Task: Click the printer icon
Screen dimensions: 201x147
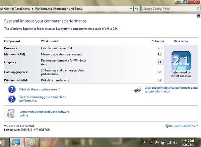Action: pyautogui.click(x=137, y=90)
